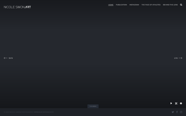Open THE FACE OF ATHLETES page
186x116 pixels.
point(151,5)
